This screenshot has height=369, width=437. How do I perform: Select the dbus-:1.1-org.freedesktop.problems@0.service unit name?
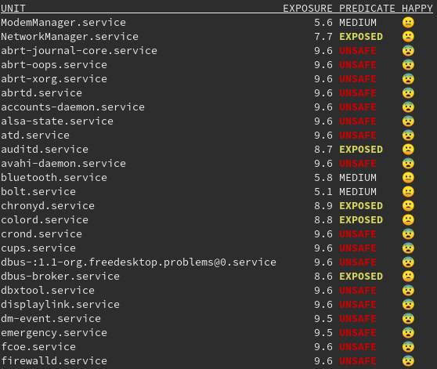(x=139, y=262)
